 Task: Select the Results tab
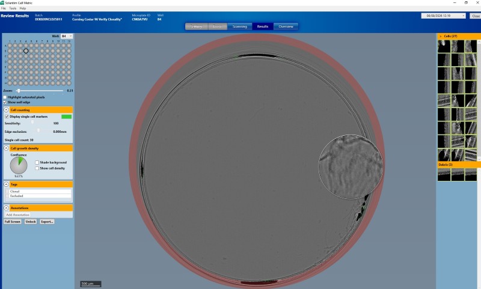click(x=263, y=26)
